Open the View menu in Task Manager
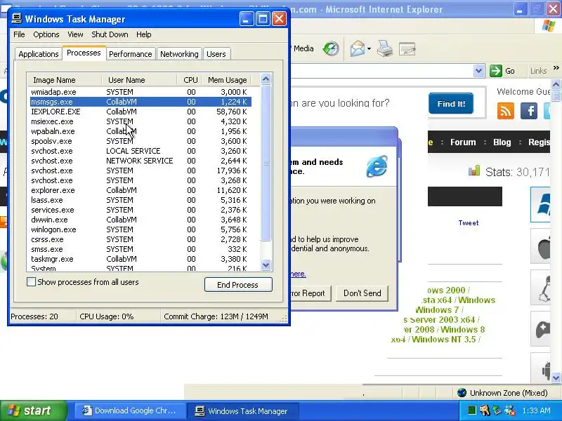Viewport: 562px width, 421px height. tap(75, 34)
